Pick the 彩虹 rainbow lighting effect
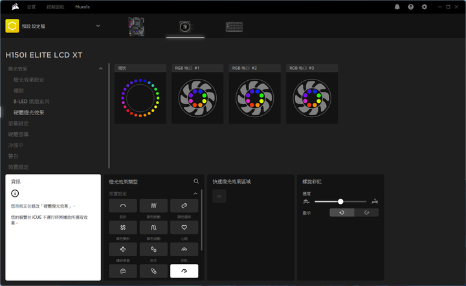466x286 pixels. [x=184, y=249]
